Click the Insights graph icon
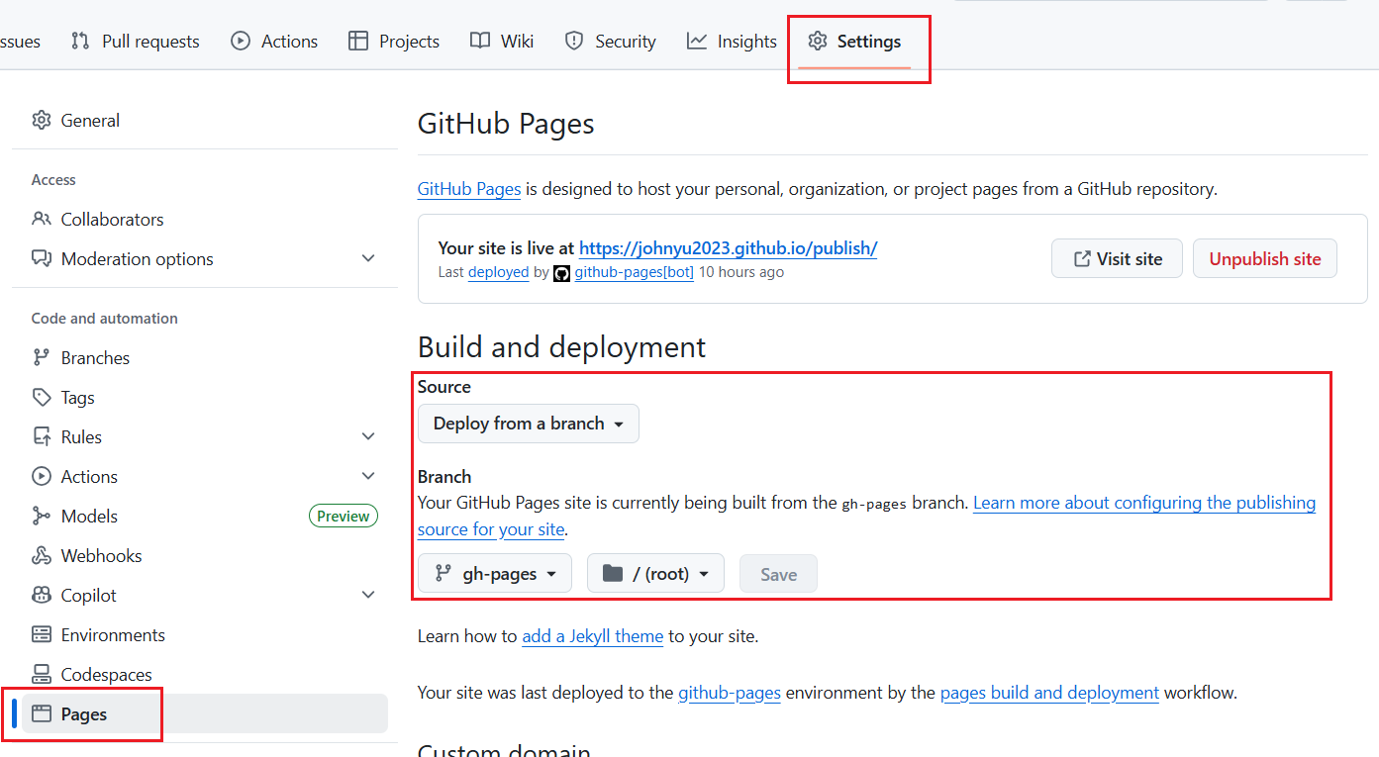Screen dimensions: 1379x757 click(697, 41)
